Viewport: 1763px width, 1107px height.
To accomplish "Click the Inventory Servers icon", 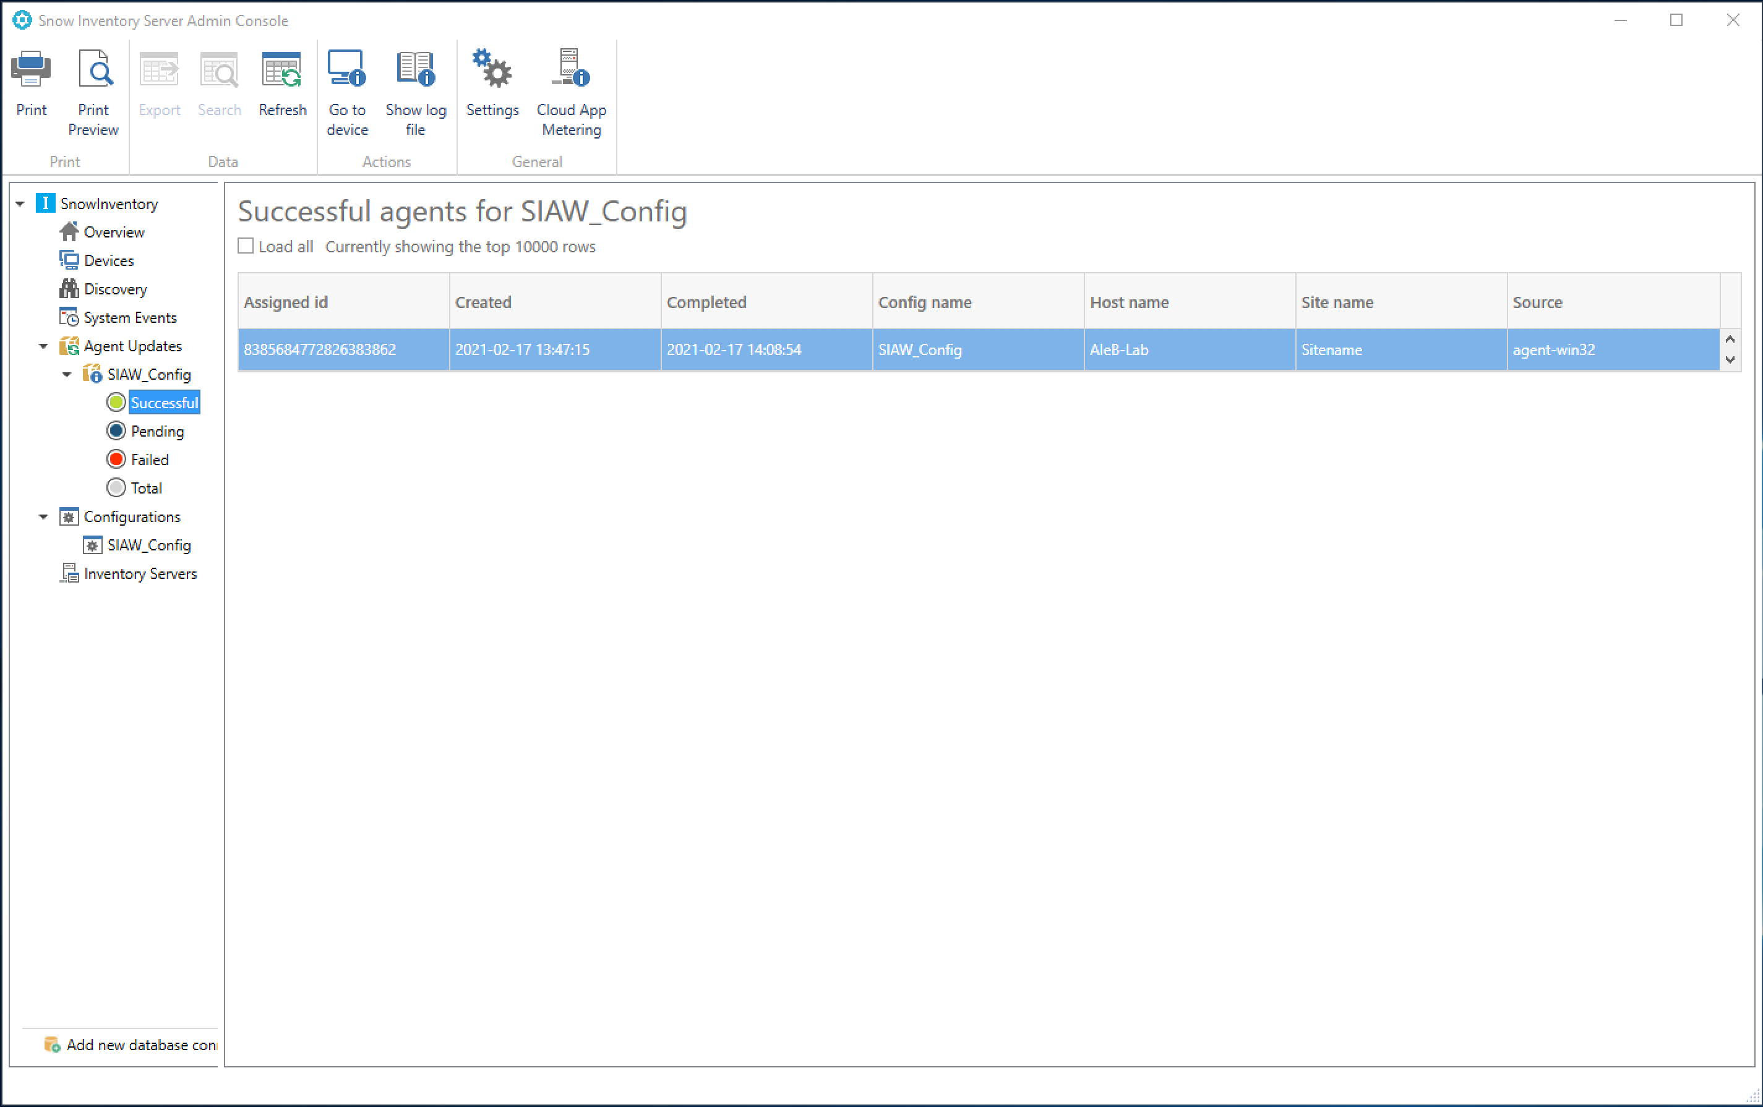I will pos(69,573).
